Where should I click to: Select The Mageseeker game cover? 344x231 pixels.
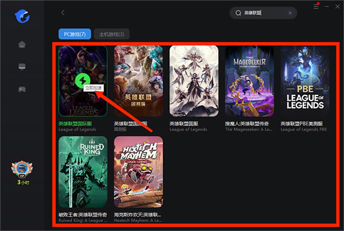249,81
